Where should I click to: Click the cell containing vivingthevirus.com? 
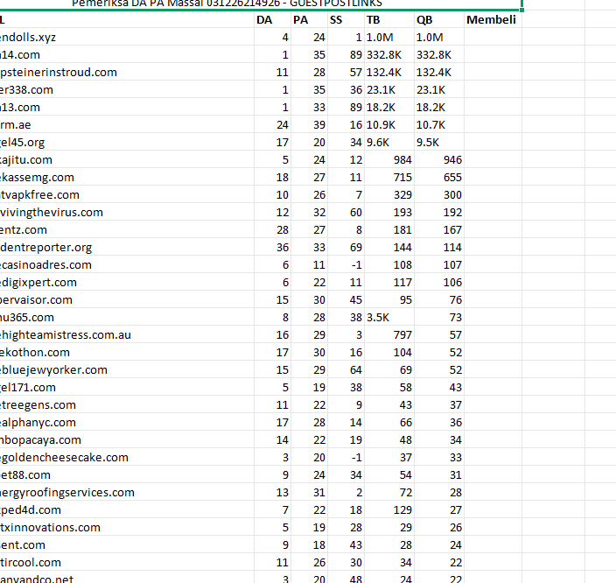click(127, 213)
